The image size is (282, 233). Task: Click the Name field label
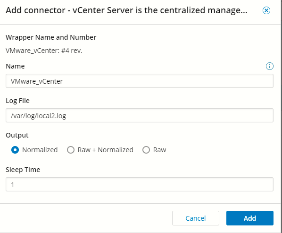tap(15, 66)
